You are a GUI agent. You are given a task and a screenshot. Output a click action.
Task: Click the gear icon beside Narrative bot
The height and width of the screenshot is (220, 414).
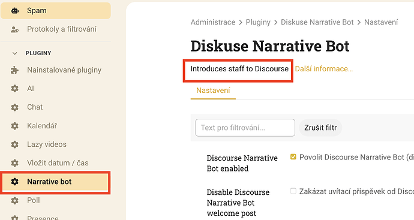tap(14, 182)
